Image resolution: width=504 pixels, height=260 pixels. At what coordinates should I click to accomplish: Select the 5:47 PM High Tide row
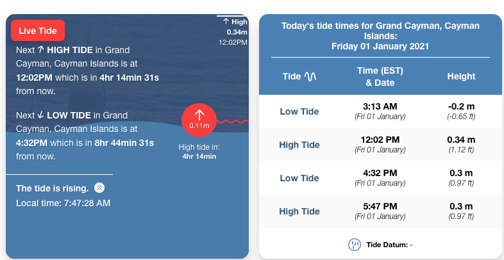[380, 211]
